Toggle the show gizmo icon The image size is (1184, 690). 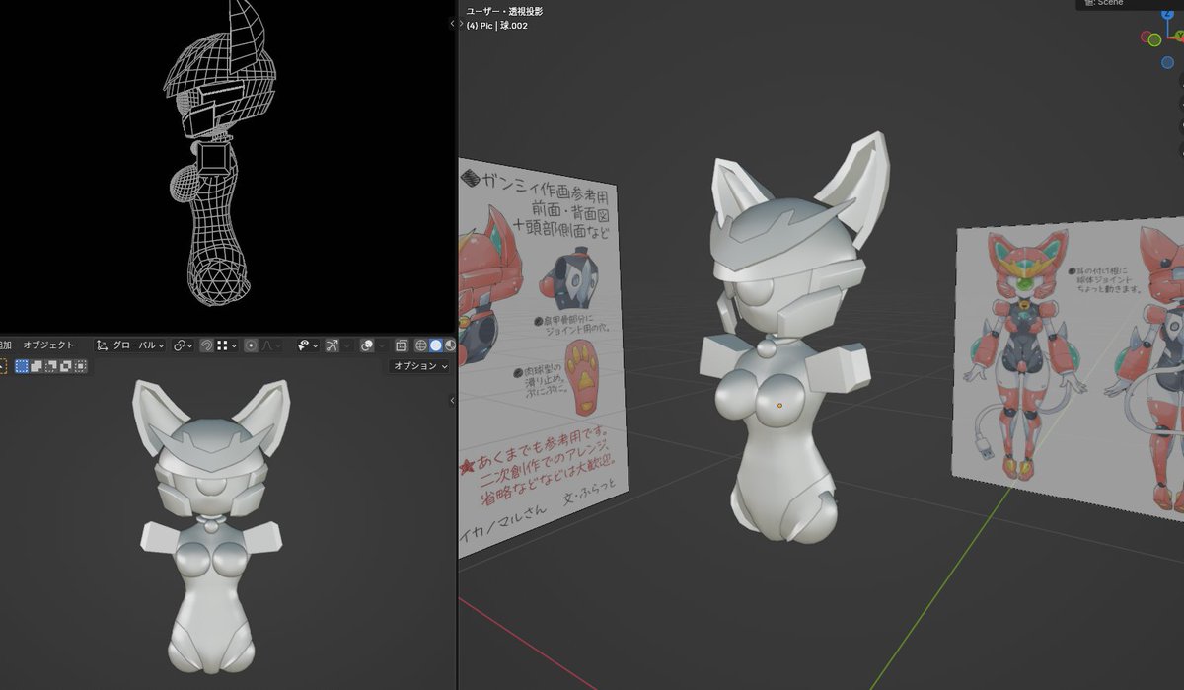332,345
